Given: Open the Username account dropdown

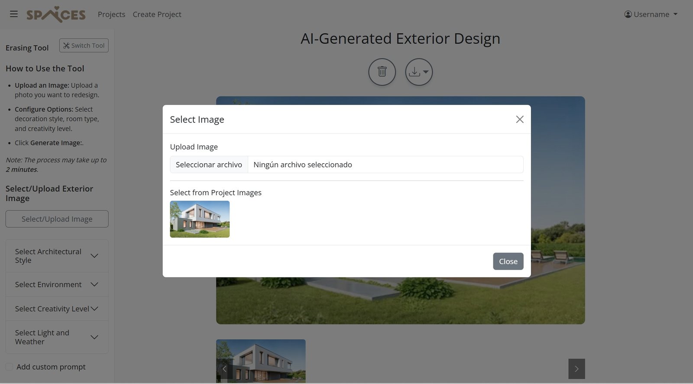Looking at the screenshot, I should pyautogui.click(x=651, y=14).
